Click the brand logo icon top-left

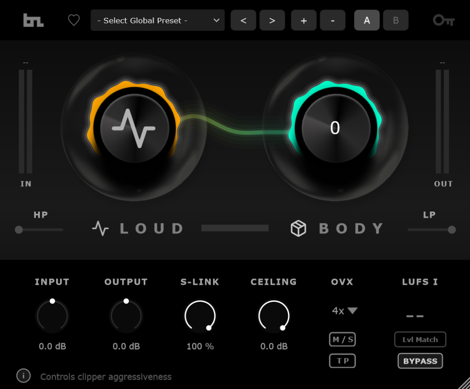tap(34, 20)
